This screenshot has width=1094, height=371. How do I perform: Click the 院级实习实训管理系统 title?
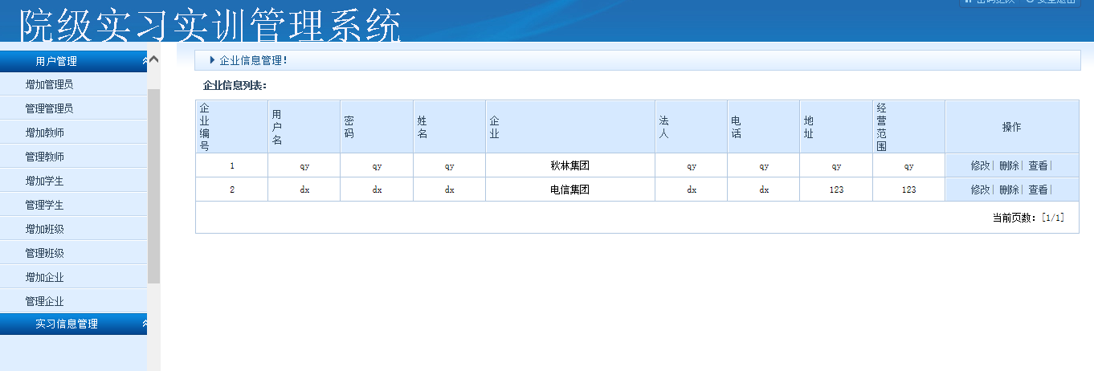click(210, 26)
